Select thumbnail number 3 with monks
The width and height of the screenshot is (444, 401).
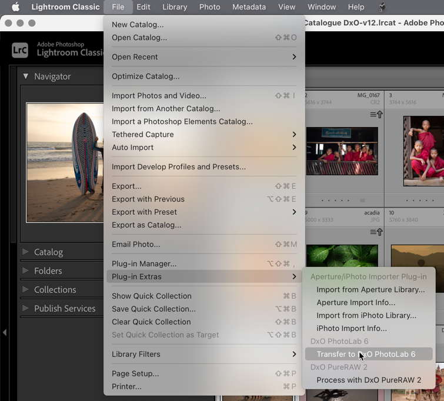[x=423, y=151]
